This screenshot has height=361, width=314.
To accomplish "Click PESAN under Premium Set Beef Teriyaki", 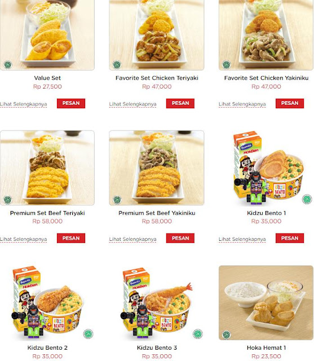I will pyautogui.click(x=71, y=238).
